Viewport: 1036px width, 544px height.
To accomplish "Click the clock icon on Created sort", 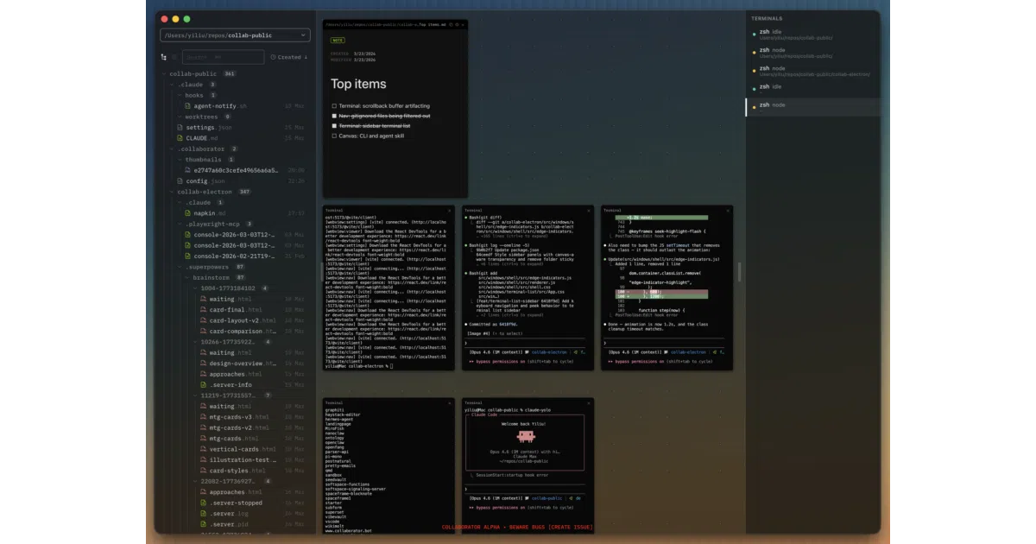I will pyautogui.click(x=274, y=57).
